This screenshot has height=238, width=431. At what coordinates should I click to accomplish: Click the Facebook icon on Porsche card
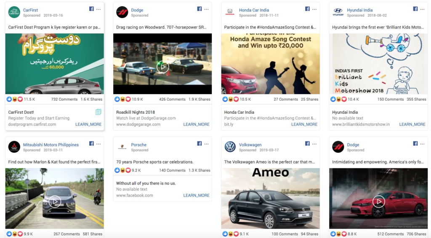tap(200, 144)
